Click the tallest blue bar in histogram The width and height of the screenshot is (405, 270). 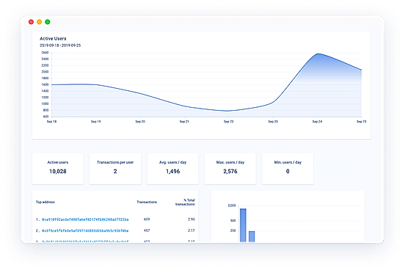tap(243, 225)
